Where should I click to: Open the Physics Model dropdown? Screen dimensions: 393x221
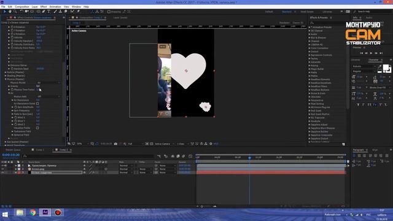click(x=49, y=83)
